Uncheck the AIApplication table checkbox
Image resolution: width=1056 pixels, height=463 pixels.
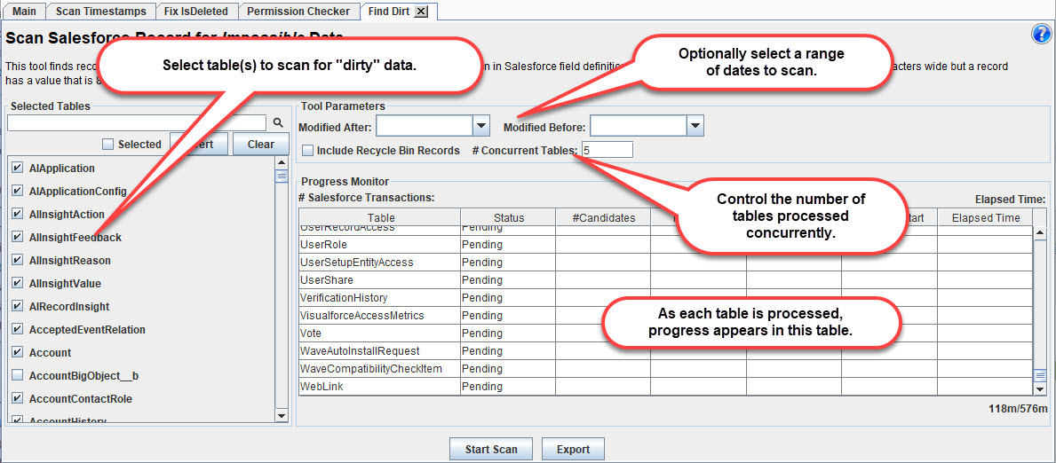[18, 169]
